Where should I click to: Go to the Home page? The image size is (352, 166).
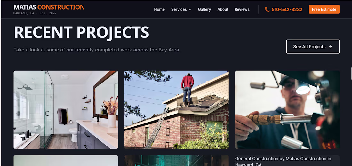pos(159,9)
